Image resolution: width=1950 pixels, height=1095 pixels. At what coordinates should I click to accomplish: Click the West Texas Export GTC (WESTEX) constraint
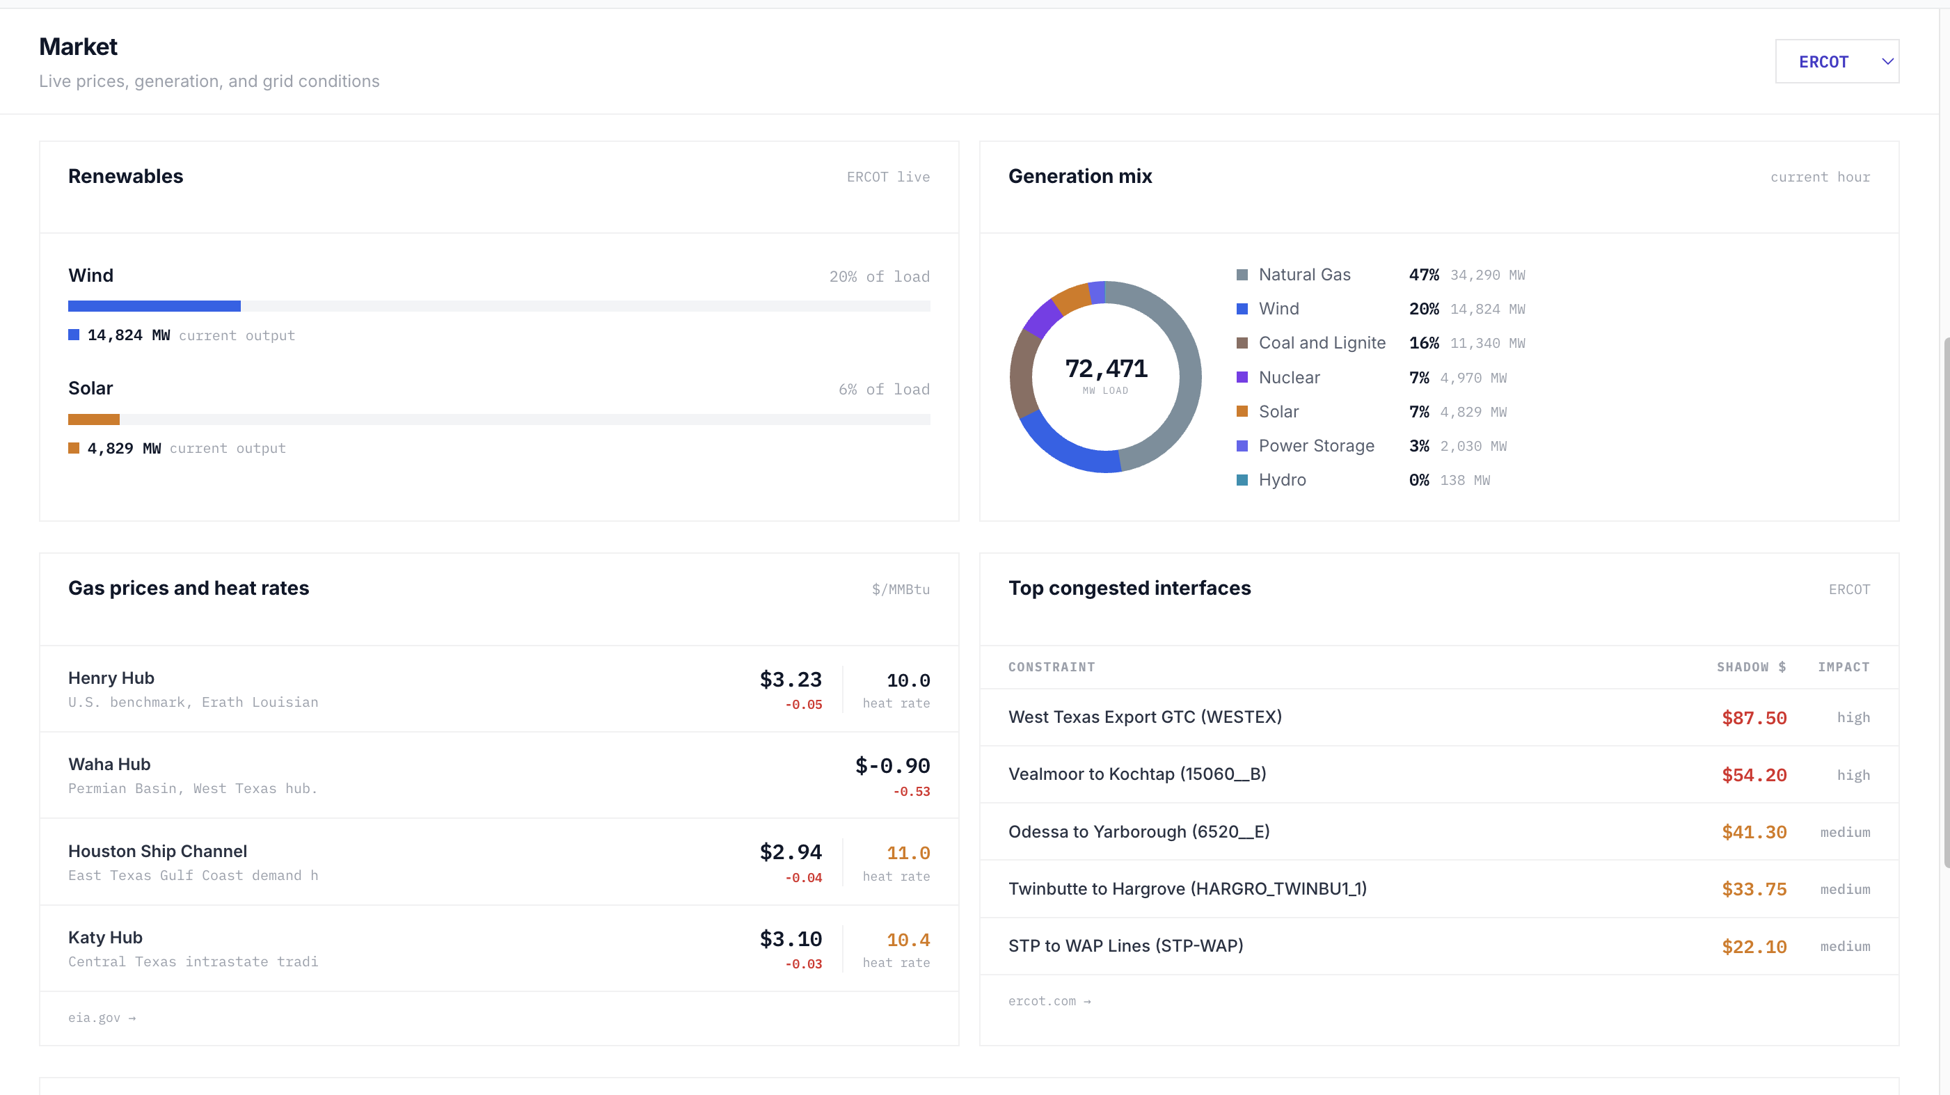1145,717
